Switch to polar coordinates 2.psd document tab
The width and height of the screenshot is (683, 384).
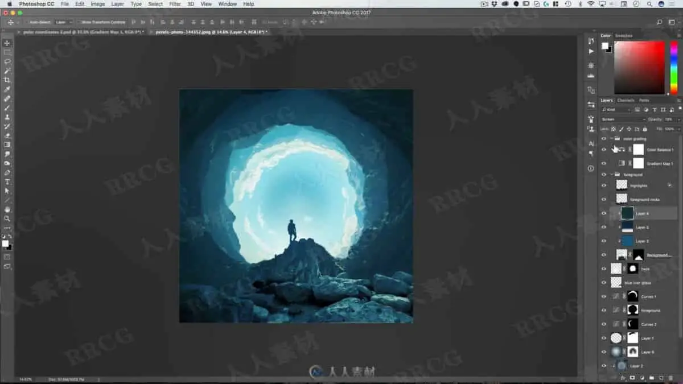coord(83,32)
